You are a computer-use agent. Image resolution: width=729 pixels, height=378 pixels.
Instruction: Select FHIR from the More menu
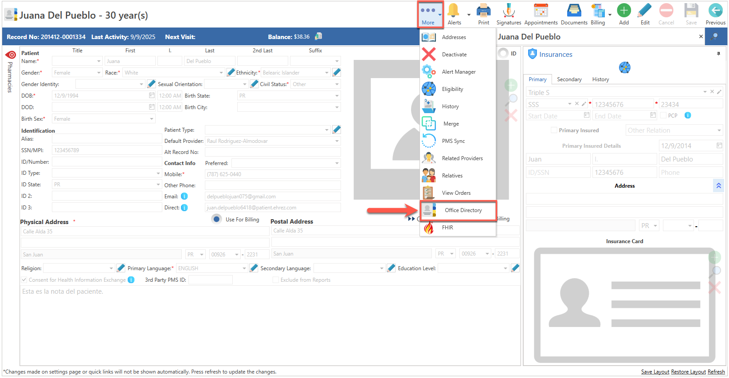(x=458, y=228)
